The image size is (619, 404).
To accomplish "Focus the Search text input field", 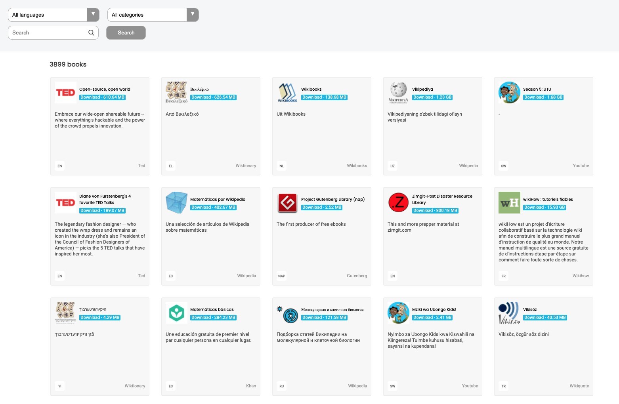I will 48,32.
